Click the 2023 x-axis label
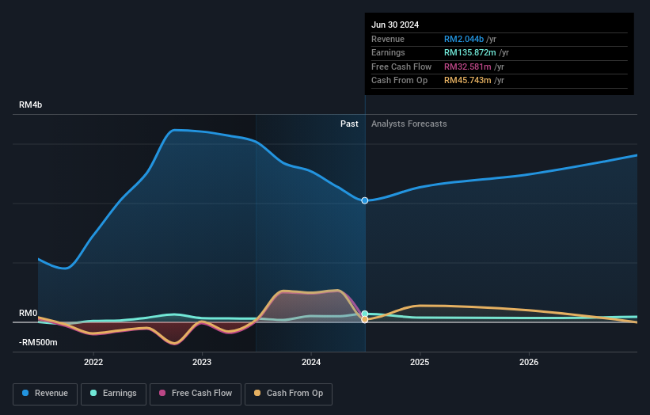650x415 pixels. click(x=202, y=363)
